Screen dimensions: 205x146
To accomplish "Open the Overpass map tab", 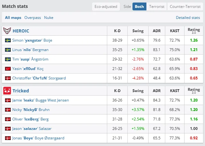I will click(32, 18).
